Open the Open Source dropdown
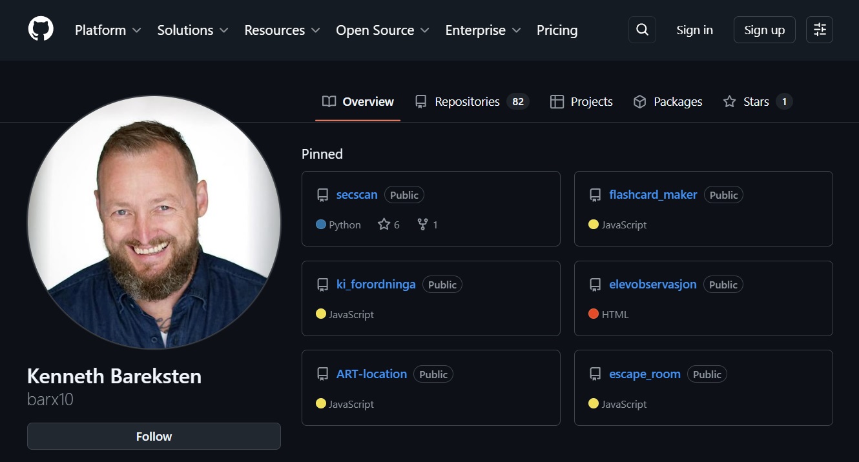Screen dimensions: 859x462 [x=382, y=30]
